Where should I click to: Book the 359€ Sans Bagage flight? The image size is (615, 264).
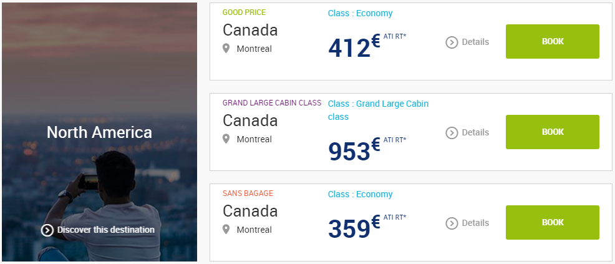coord(552,222)
